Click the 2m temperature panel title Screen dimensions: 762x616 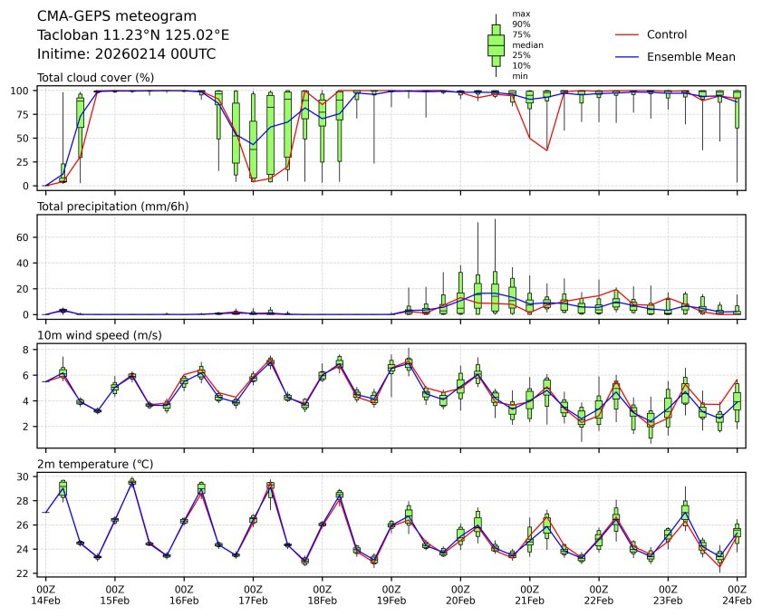tap(95, 464)
